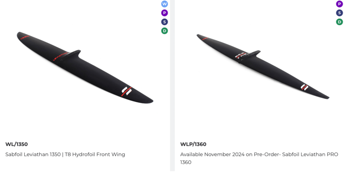Click the blue W badge icon
Screen dimensions: 344x172
(x=164, y=4)
